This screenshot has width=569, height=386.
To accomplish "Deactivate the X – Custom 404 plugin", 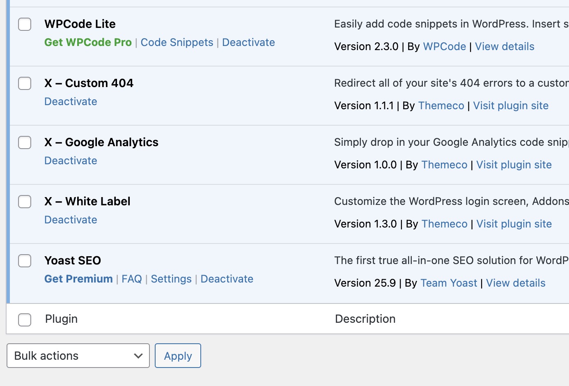I will point(71,101).
